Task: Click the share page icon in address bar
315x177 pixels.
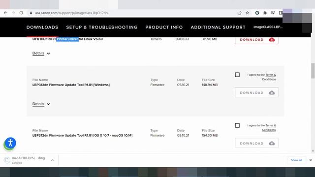Action: point(239,13)
